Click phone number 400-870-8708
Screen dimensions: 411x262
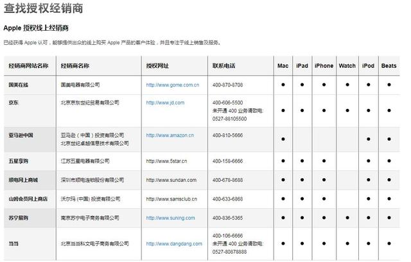coord(227,85)
